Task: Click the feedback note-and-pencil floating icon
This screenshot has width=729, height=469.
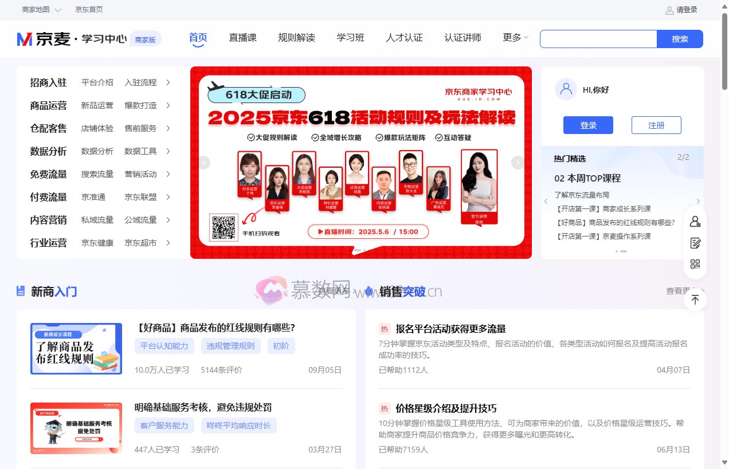Action: [695, 243]
